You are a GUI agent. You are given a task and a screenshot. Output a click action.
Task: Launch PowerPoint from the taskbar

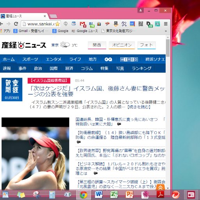(x=129, y=195)
